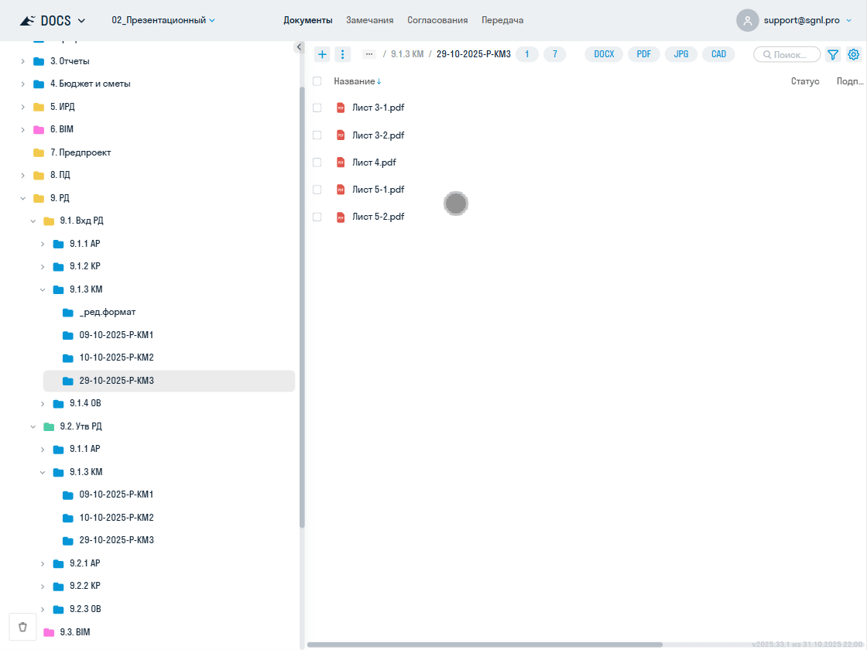Open the Согласования section

click(437, 20)
